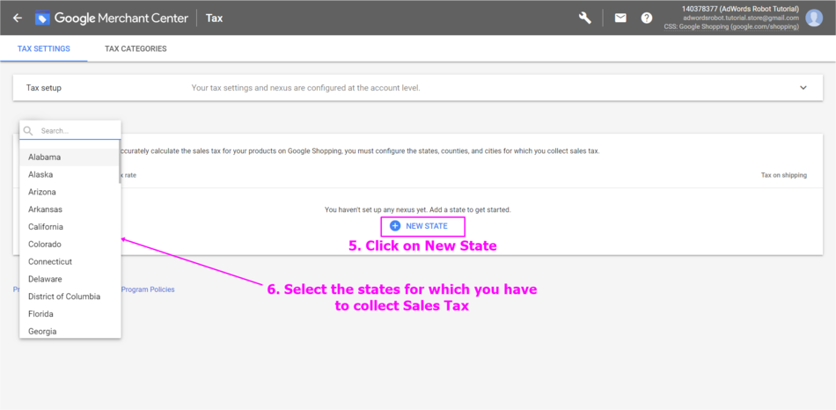
Task: Switch to the Tax Settings tab
Action: tap(44, 48)
